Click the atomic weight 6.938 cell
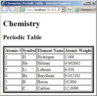The height and width of the screenshot is (96, 97). (x=78, y=69)
